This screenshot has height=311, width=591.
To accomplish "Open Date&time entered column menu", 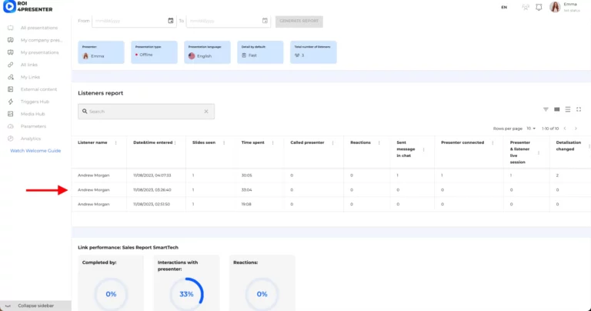I will [x=175, y=143].
